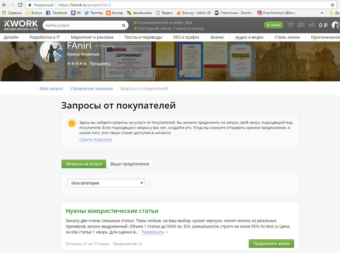Open the notifications megaphone icon
This screenshot has width=340, height=253.
pyautogui.click(x=311, y=25)
